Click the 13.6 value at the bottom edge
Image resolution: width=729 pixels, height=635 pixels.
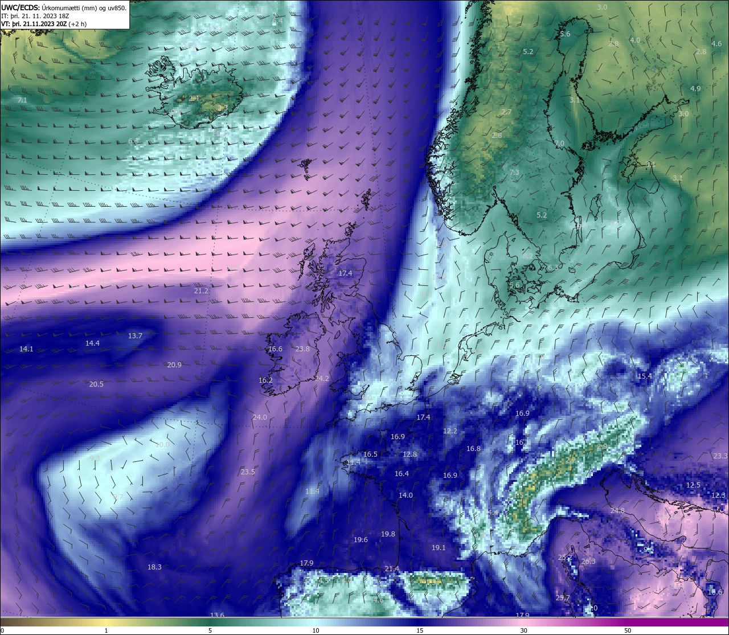click(217, 616)
